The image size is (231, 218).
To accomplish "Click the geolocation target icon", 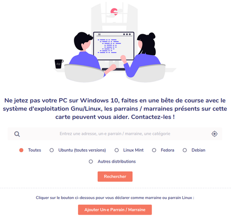I will 215,134.
